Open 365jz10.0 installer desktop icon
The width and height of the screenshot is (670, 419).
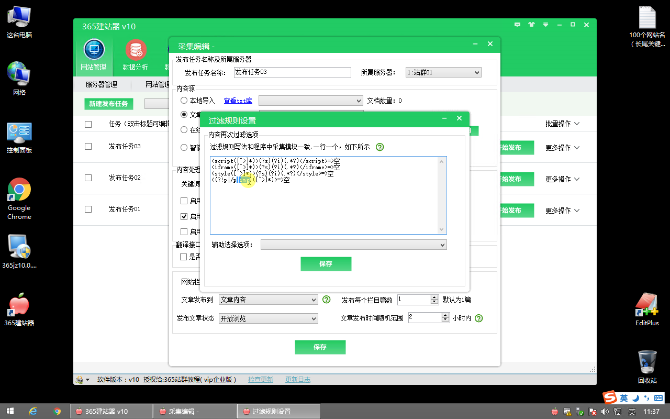[x=19, y=251]
